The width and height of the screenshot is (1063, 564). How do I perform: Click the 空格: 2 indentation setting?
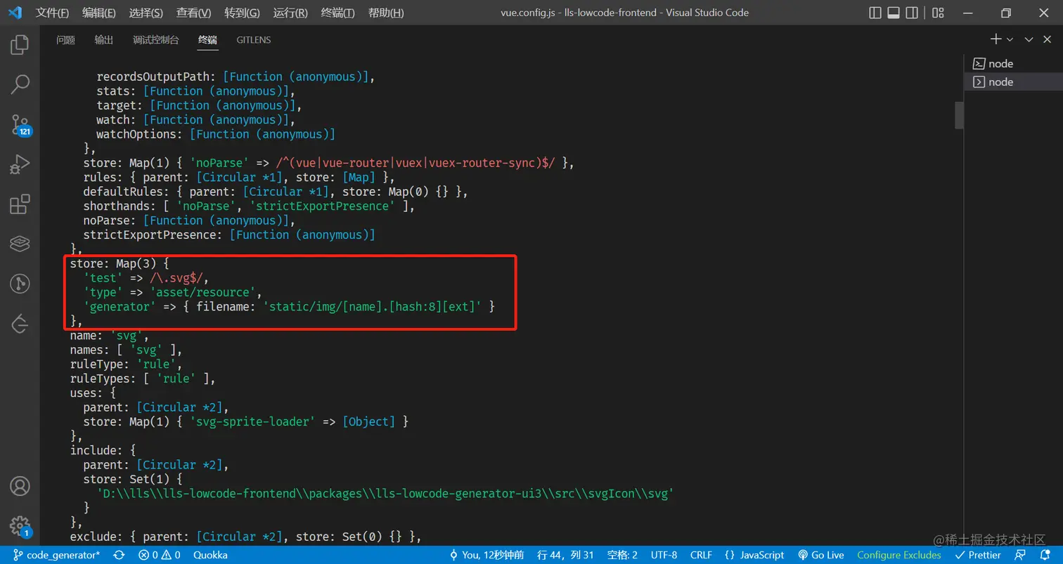(622, 555)
